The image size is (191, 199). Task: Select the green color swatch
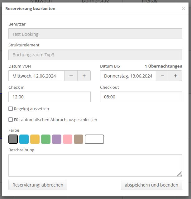coord(46,139)
